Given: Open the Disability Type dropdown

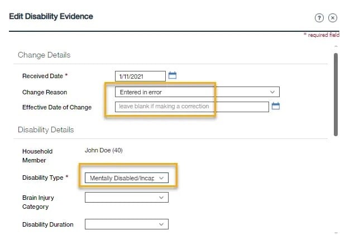Looking at the screenshot, I should 127,178.
